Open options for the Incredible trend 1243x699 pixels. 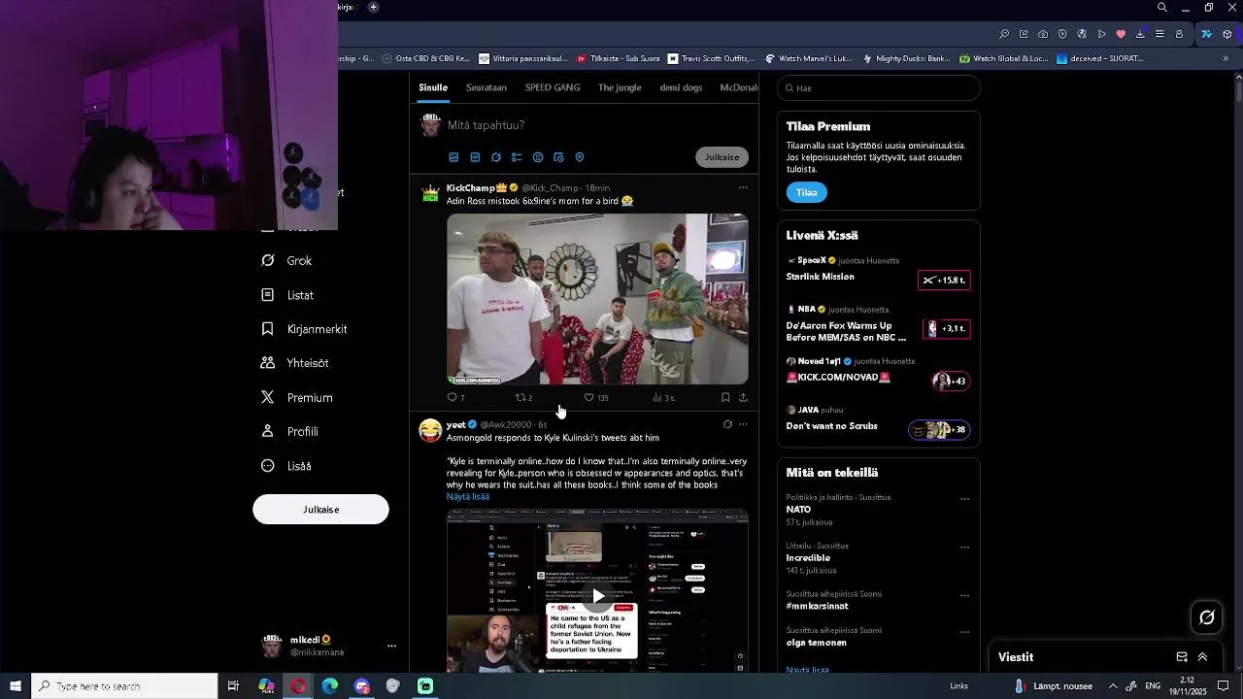[x=964, y=547]
